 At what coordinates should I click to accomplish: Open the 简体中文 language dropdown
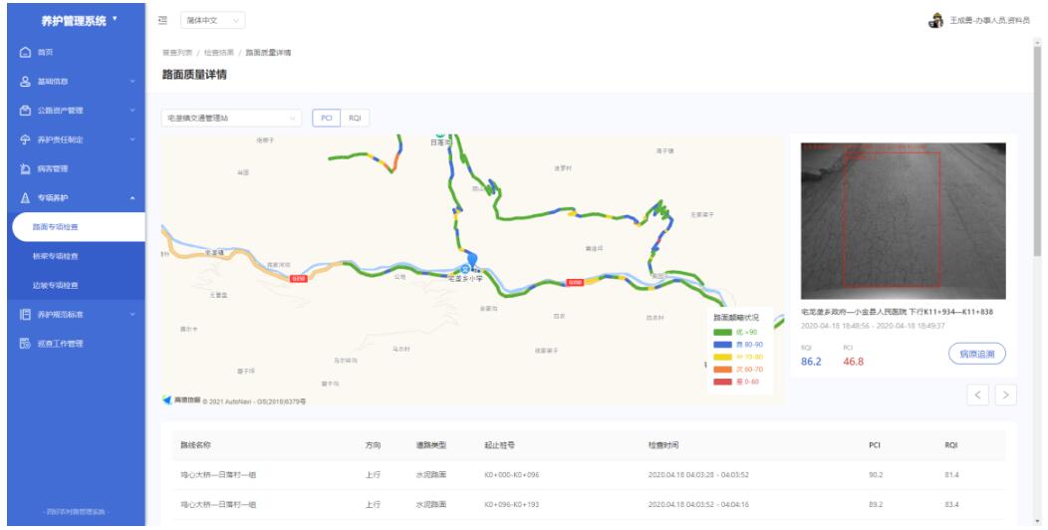point(212,20)
